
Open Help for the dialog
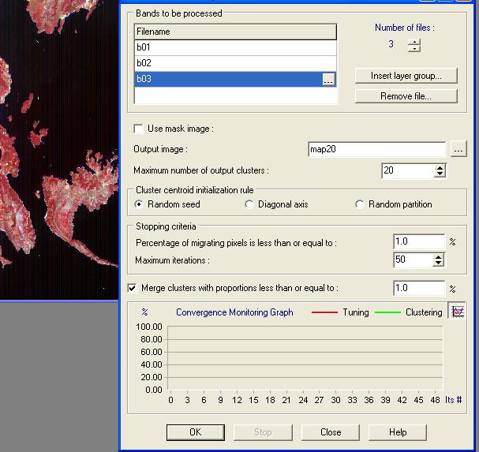coord(398,432)
